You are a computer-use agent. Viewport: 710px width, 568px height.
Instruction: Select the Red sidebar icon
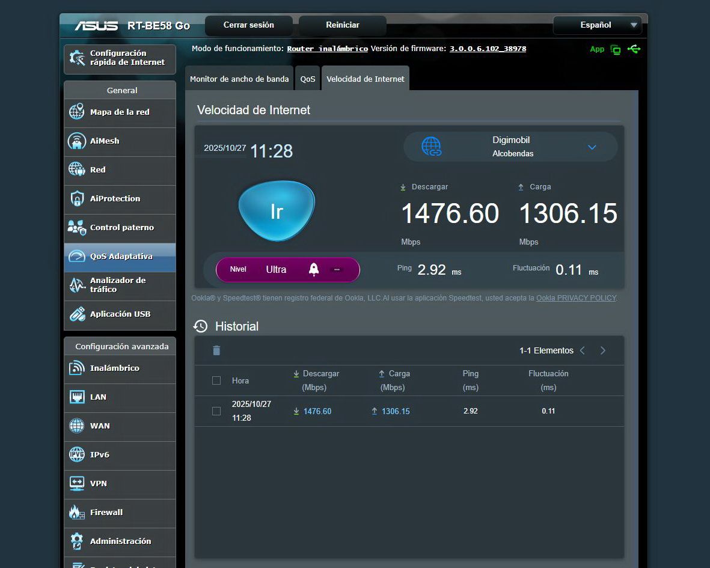pyautogui.click(x=76, y=169)
